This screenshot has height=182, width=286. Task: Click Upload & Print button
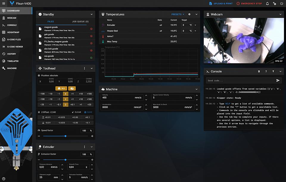pos(221,4)
